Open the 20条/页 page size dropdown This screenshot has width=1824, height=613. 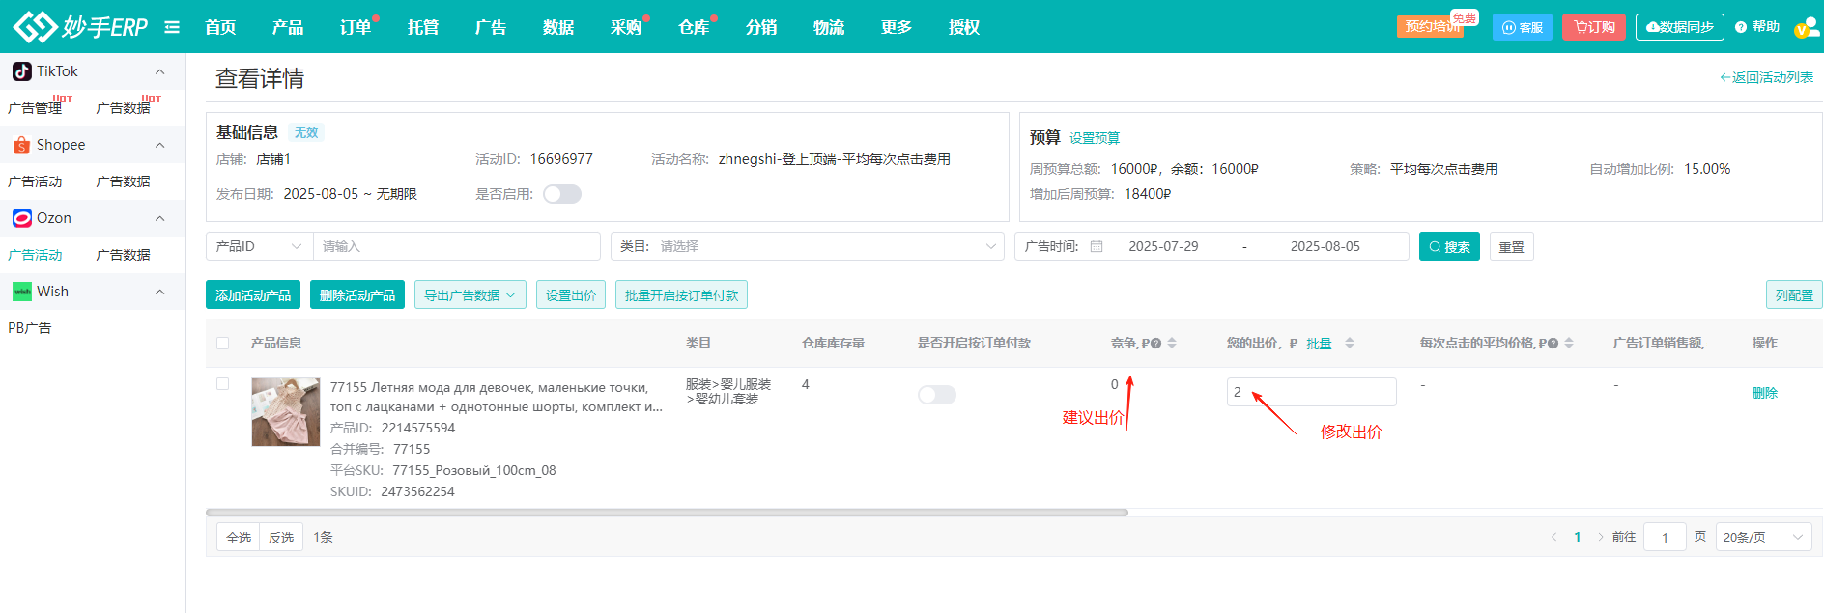(1763, 538)
